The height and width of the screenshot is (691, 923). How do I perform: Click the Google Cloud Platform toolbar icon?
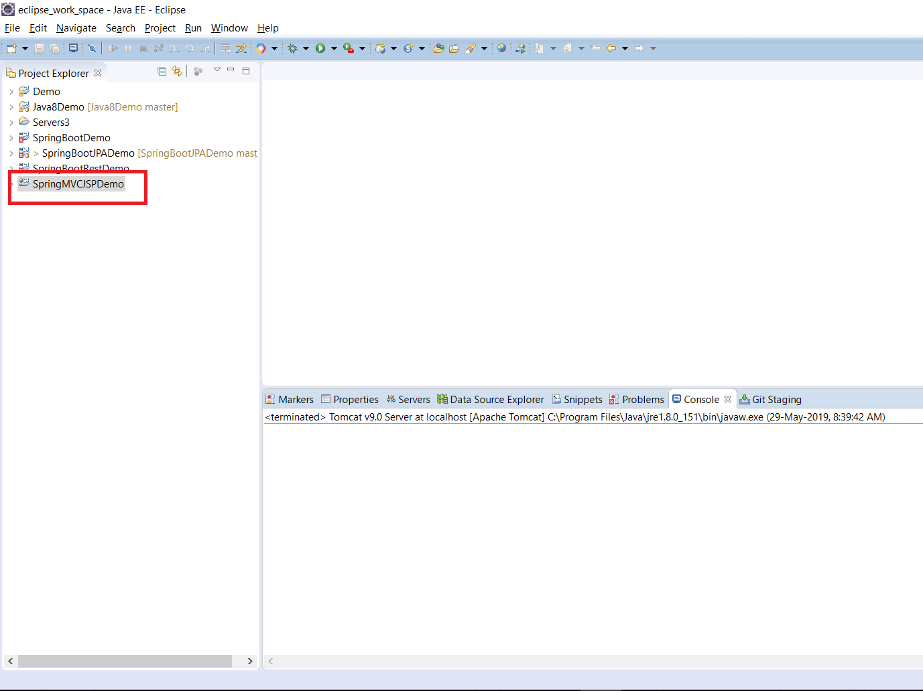click(261, 48)
